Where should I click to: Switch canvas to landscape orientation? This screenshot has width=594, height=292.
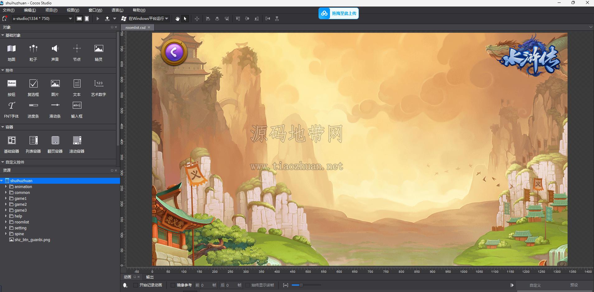coord(79,19)
